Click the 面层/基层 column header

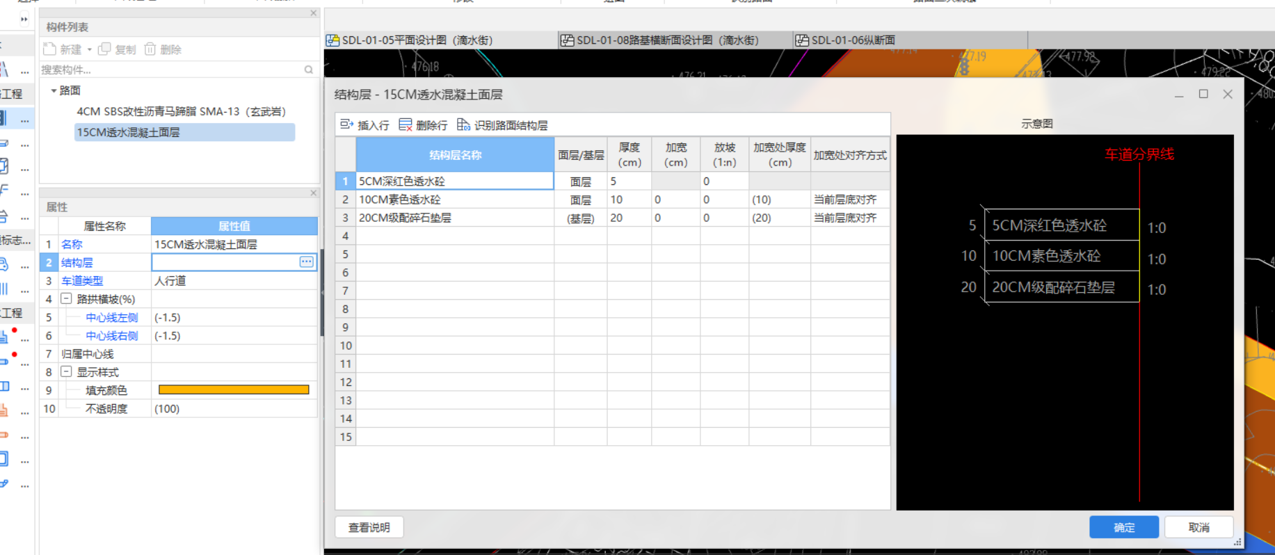click(581, 155)
